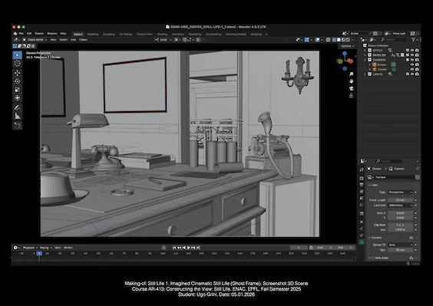Viewport: 433px width, 306px height.
Task: Click the pin icon in properties header
Action: click(417, 168)
